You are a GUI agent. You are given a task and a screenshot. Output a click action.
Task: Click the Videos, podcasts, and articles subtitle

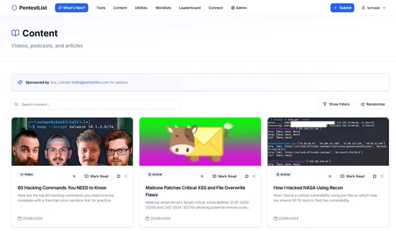click(47, 46)
